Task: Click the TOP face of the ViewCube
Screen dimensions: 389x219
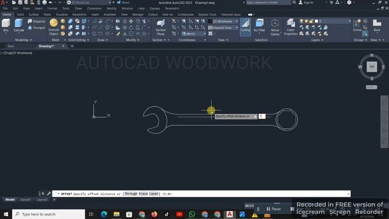Action: point(371,67)
